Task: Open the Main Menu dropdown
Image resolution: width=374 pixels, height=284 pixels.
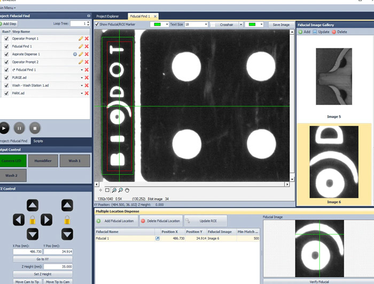Action: pyautogui.click(x=8, y=8)
